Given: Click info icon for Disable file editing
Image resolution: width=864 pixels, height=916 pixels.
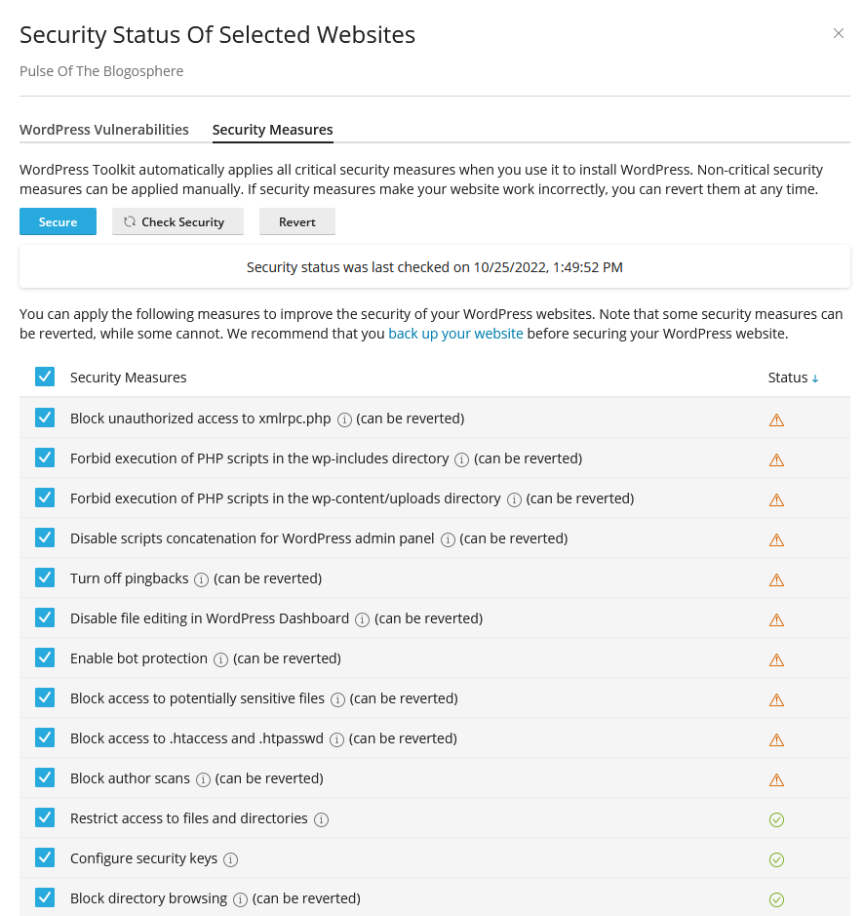Looking at the screenshot, I should [x=362, y=619].
